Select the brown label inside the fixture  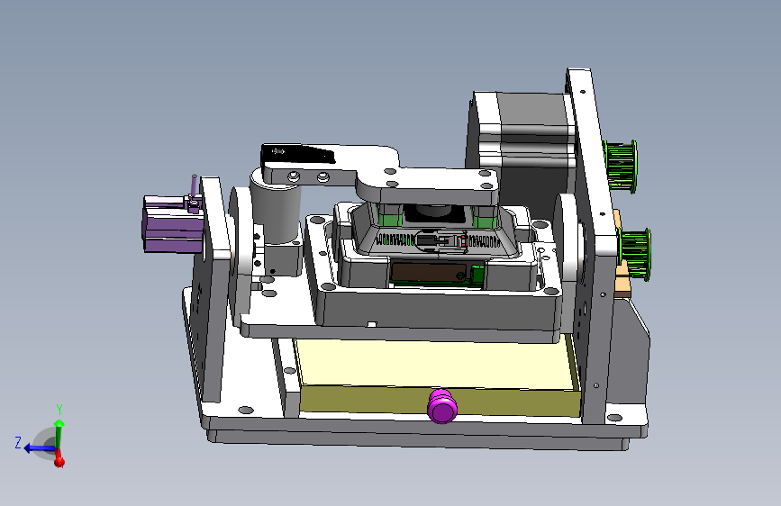coord(429,273)
